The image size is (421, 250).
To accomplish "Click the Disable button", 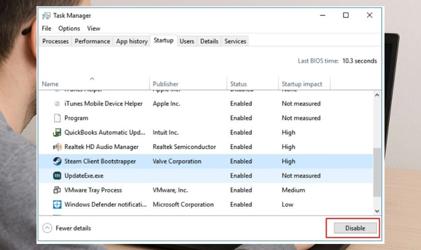I will [355, 228].
